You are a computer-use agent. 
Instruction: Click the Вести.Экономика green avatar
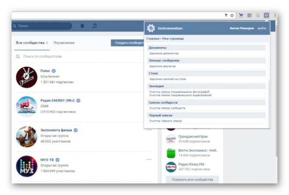pyautogui.click(x=171, y=153)
